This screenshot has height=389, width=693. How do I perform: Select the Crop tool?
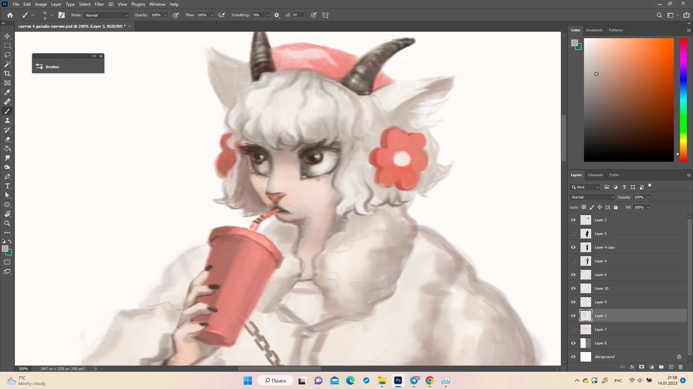[x=8, y=74]
